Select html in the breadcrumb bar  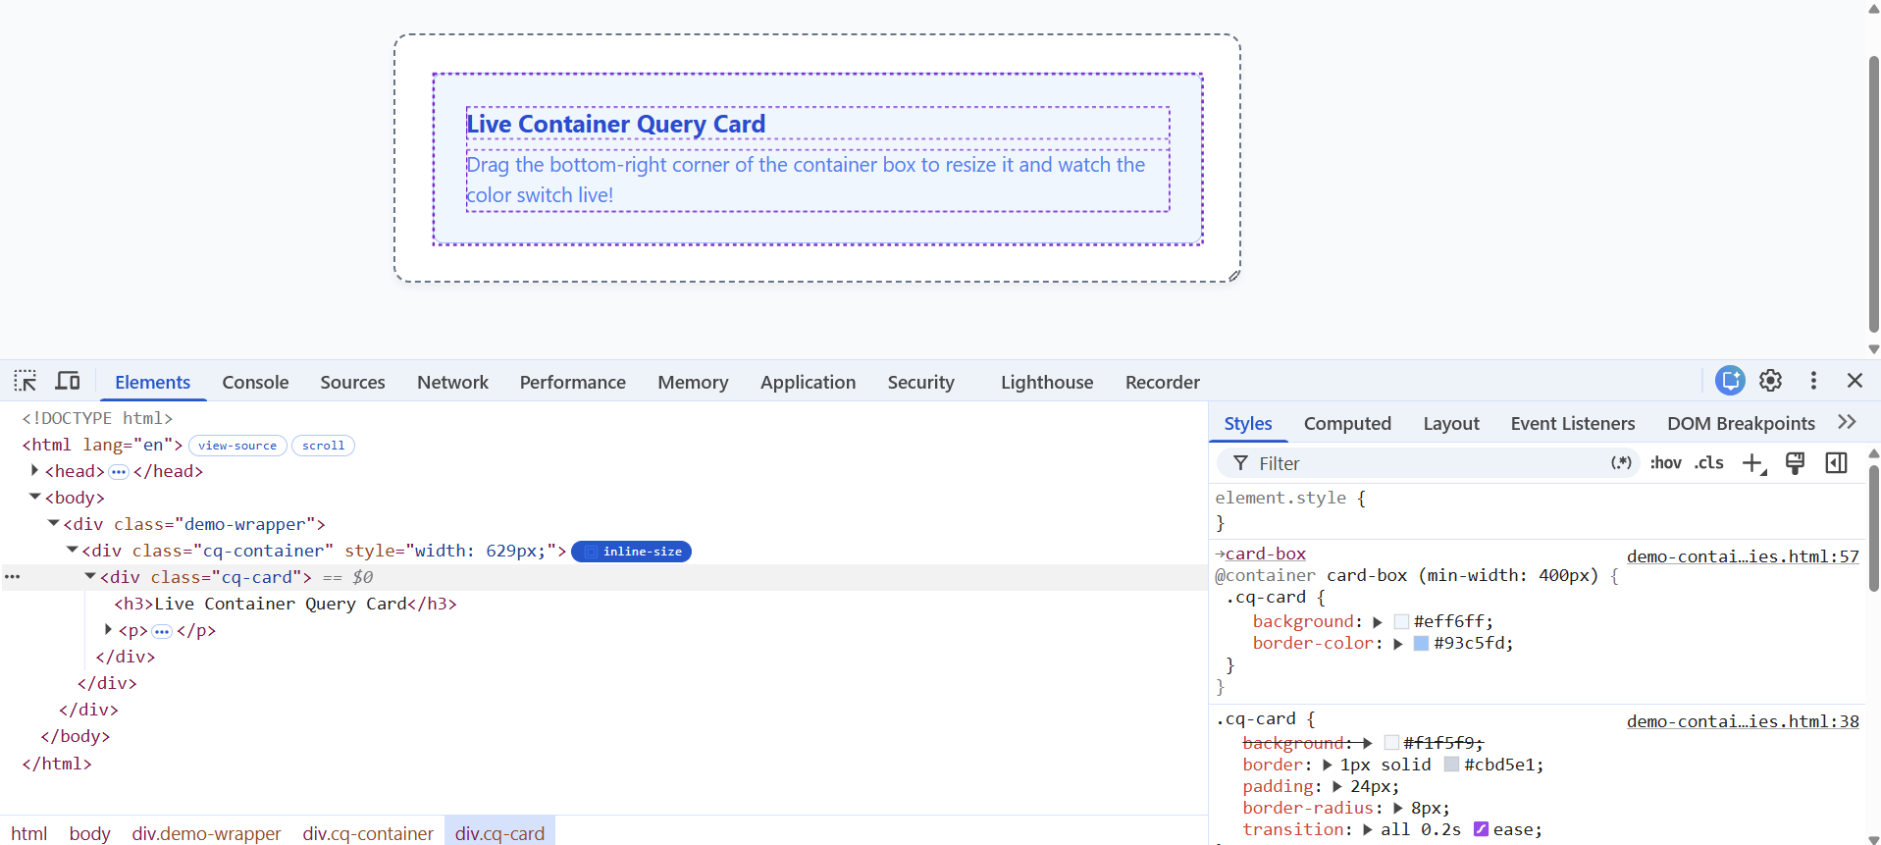(x=29, y=833)
